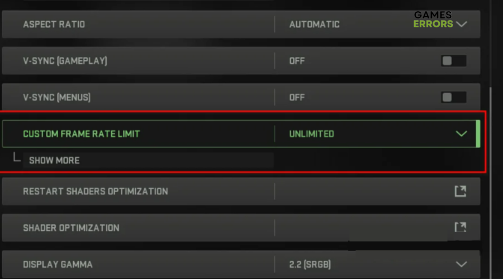Click Shader Optimization external link icon
This screenshot has height=279, width=503.
click(460, 228)
